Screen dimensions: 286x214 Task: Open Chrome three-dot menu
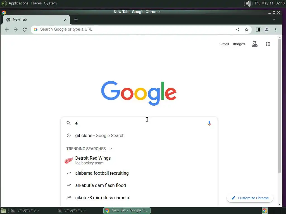(276, 30)
